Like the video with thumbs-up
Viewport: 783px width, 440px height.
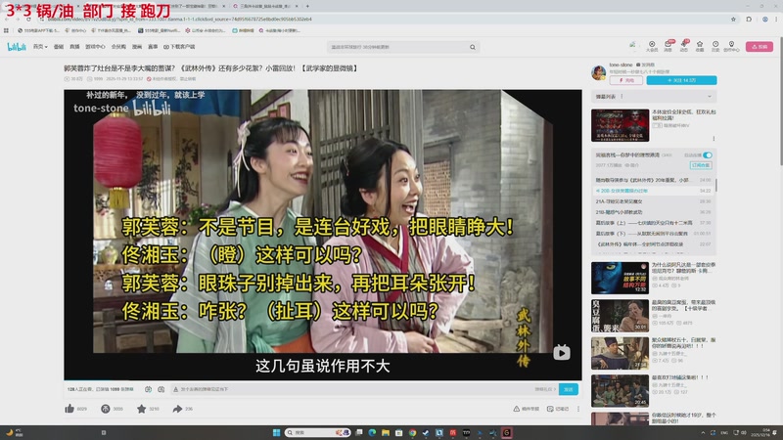click(x=69, y=409)
